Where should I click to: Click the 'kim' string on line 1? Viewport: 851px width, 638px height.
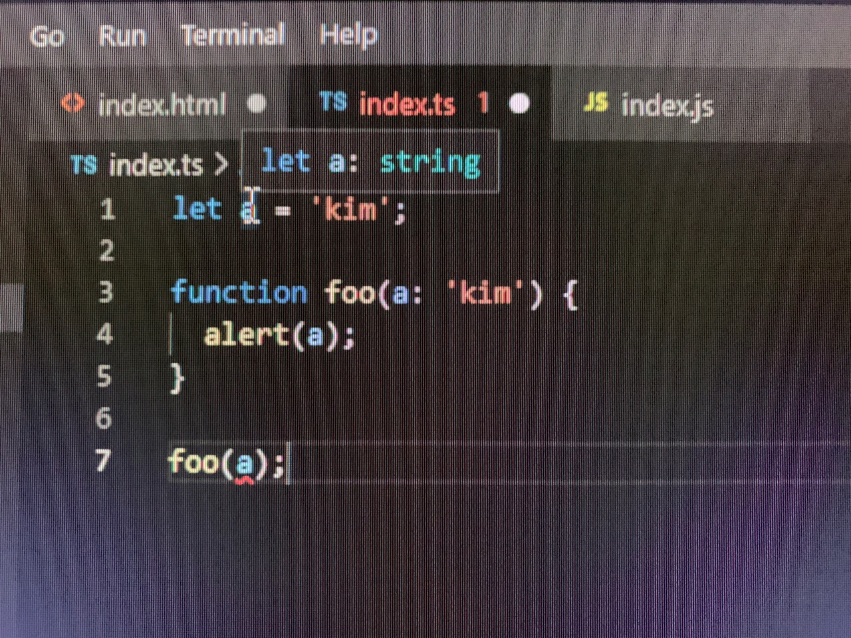350,210
